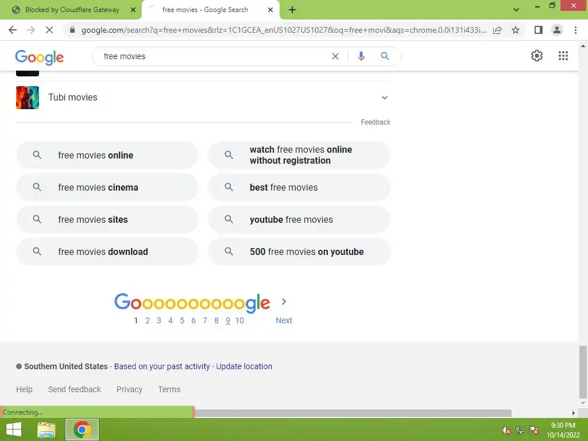Open the Google apps grid
Screen dimensions: 588x441
(x=563, y=56)
